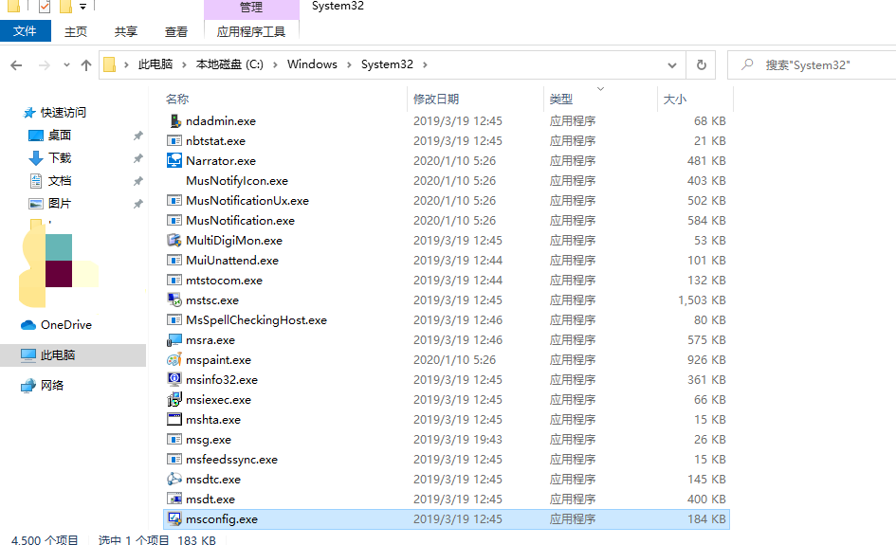The image size is (896, 545).
Task: Select the mspaint.exe palette icon
Action: (x=174, y=360)
